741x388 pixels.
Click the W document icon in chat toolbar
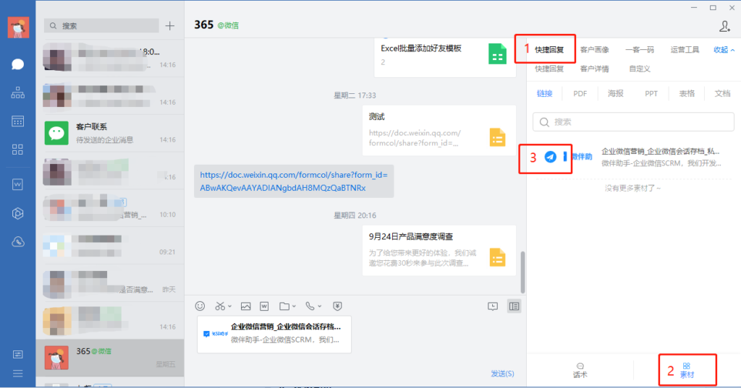[x=264, y=306]
